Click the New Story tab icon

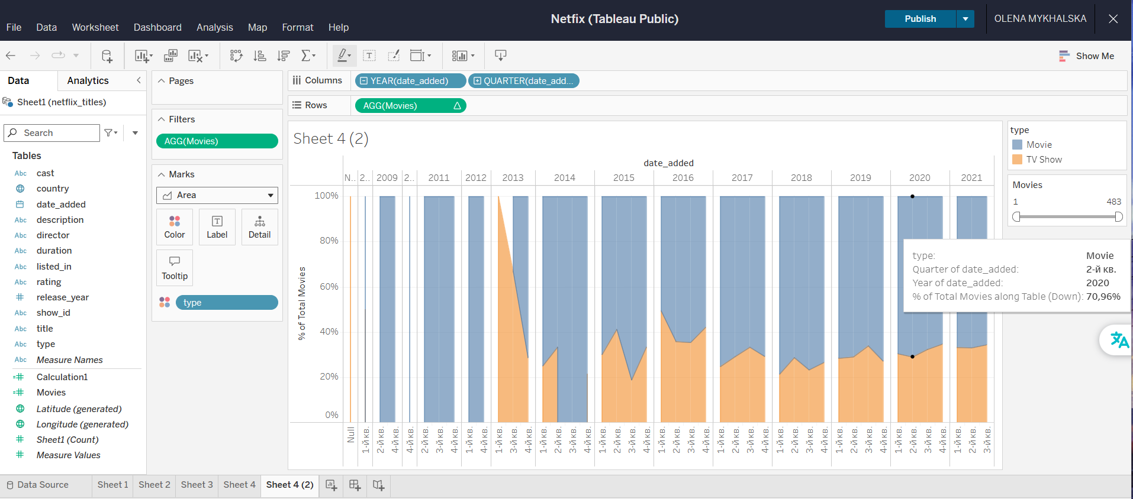pos(378,485)
